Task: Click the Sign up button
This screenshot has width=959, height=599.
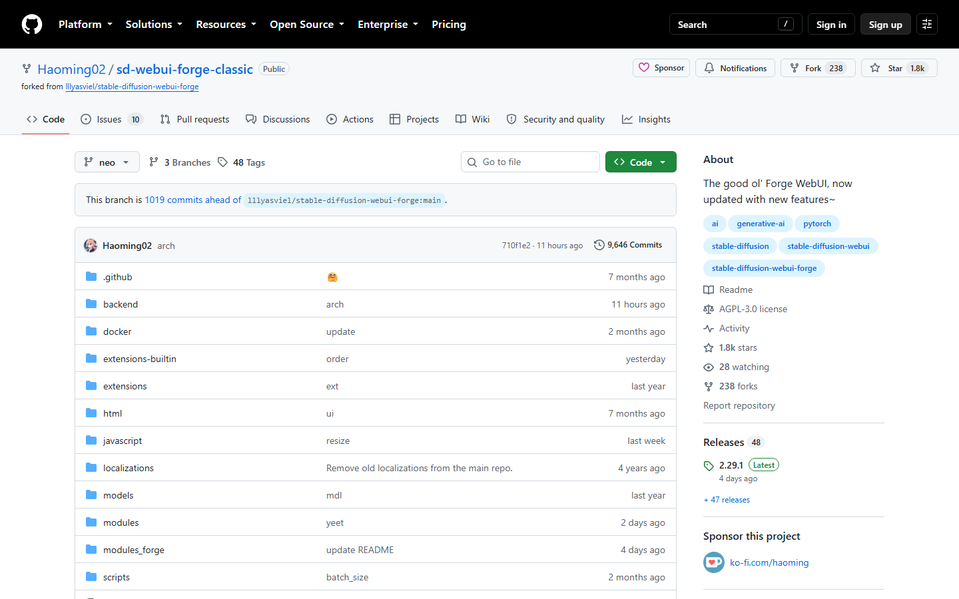Action: [x=886, y=24]
